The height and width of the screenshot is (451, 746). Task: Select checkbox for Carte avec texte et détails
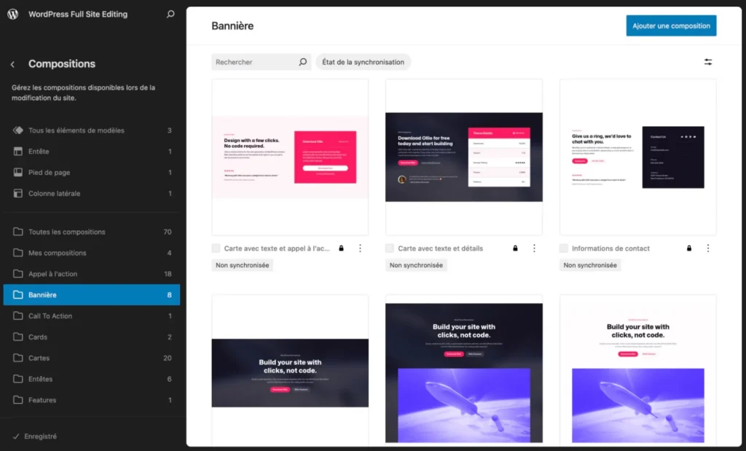coord(390,248)
